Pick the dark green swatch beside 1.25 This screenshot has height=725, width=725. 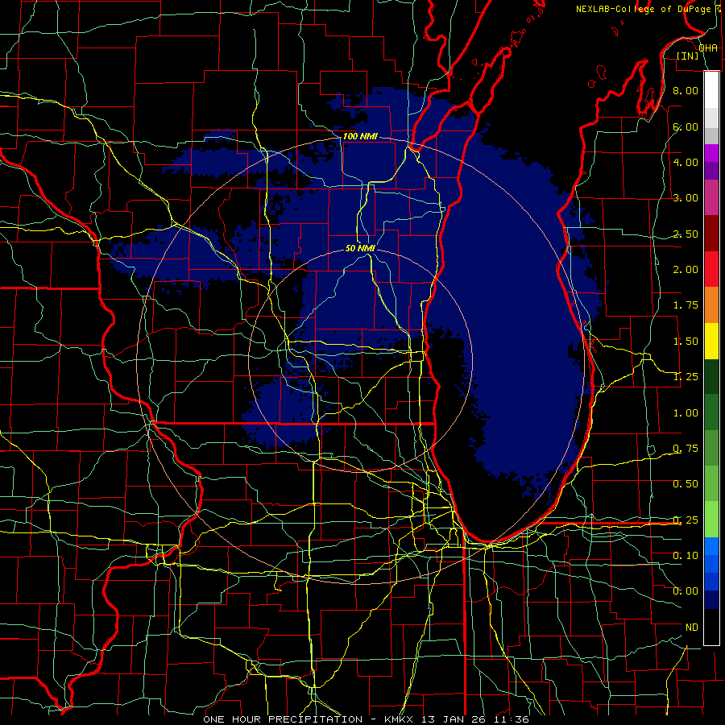tap(711, 376)
